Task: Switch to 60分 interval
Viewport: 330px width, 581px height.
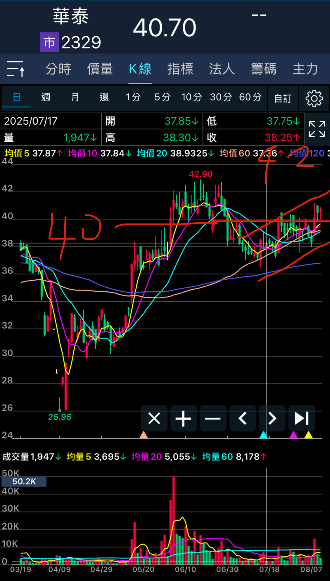Action: pos(250,97)
